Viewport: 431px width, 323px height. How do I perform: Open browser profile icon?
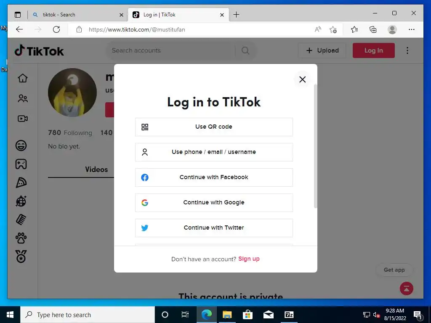392,30
